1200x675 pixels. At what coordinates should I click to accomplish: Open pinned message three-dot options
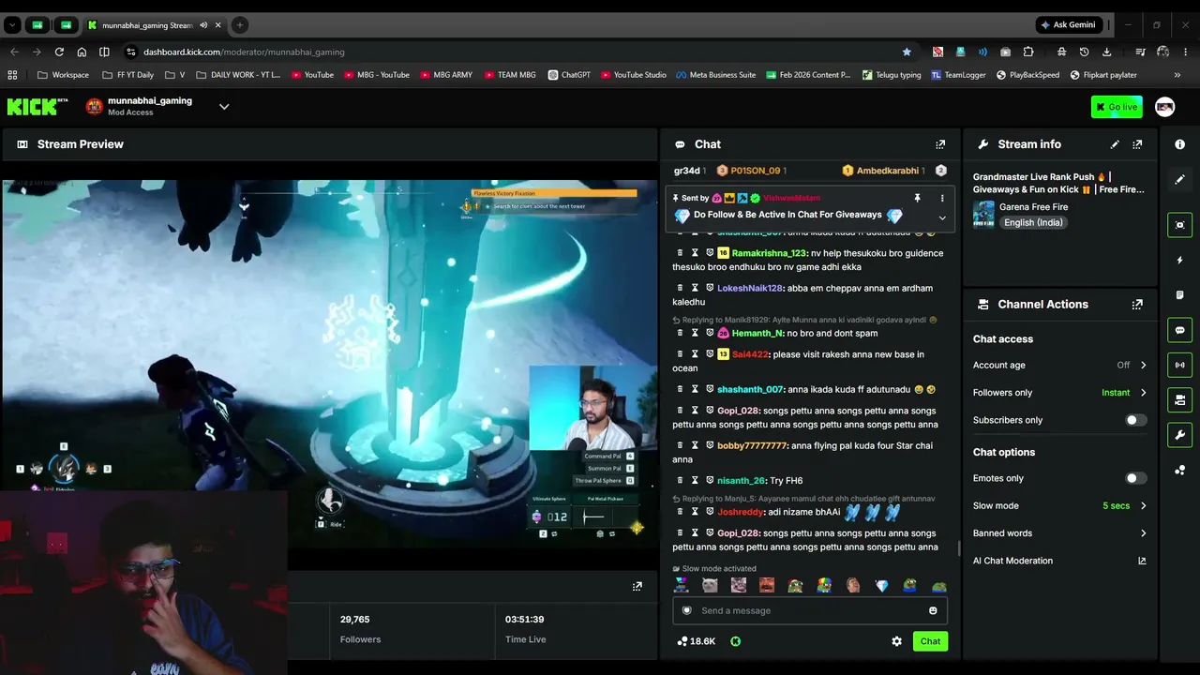coord(942,198)
